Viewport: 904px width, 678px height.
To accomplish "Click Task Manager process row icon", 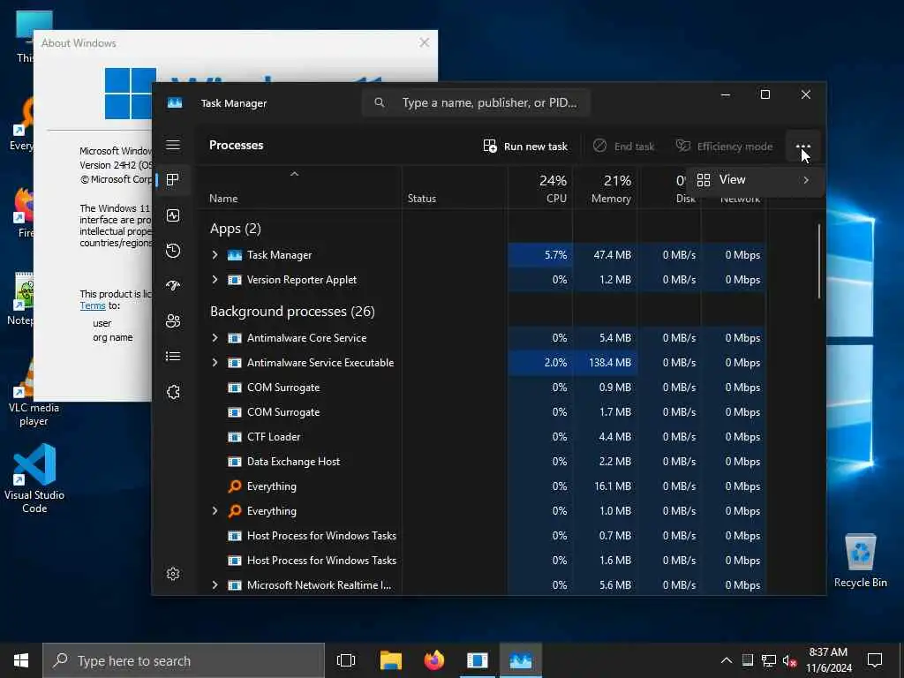I will click(x=235, y=255).
